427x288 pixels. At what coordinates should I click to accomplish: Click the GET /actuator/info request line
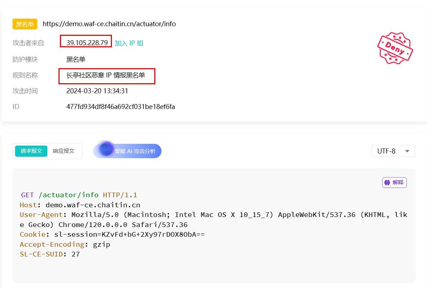click(x=79, y=195)
